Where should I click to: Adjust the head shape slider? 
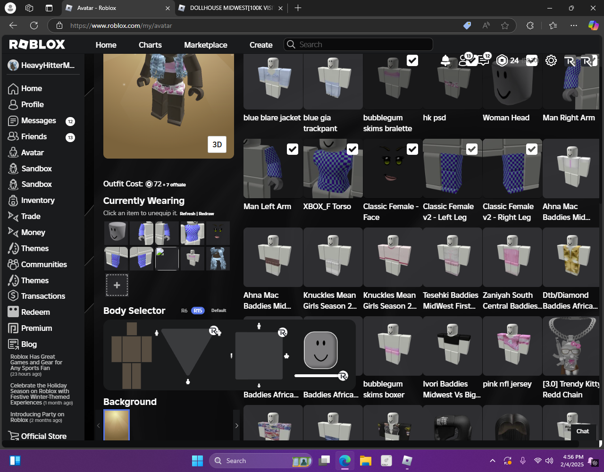pyautogui.click(x=343, y=376)
